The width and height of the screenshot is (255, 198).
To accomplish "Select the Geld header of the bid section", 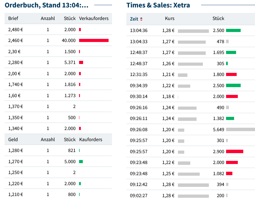I will 13,140.
